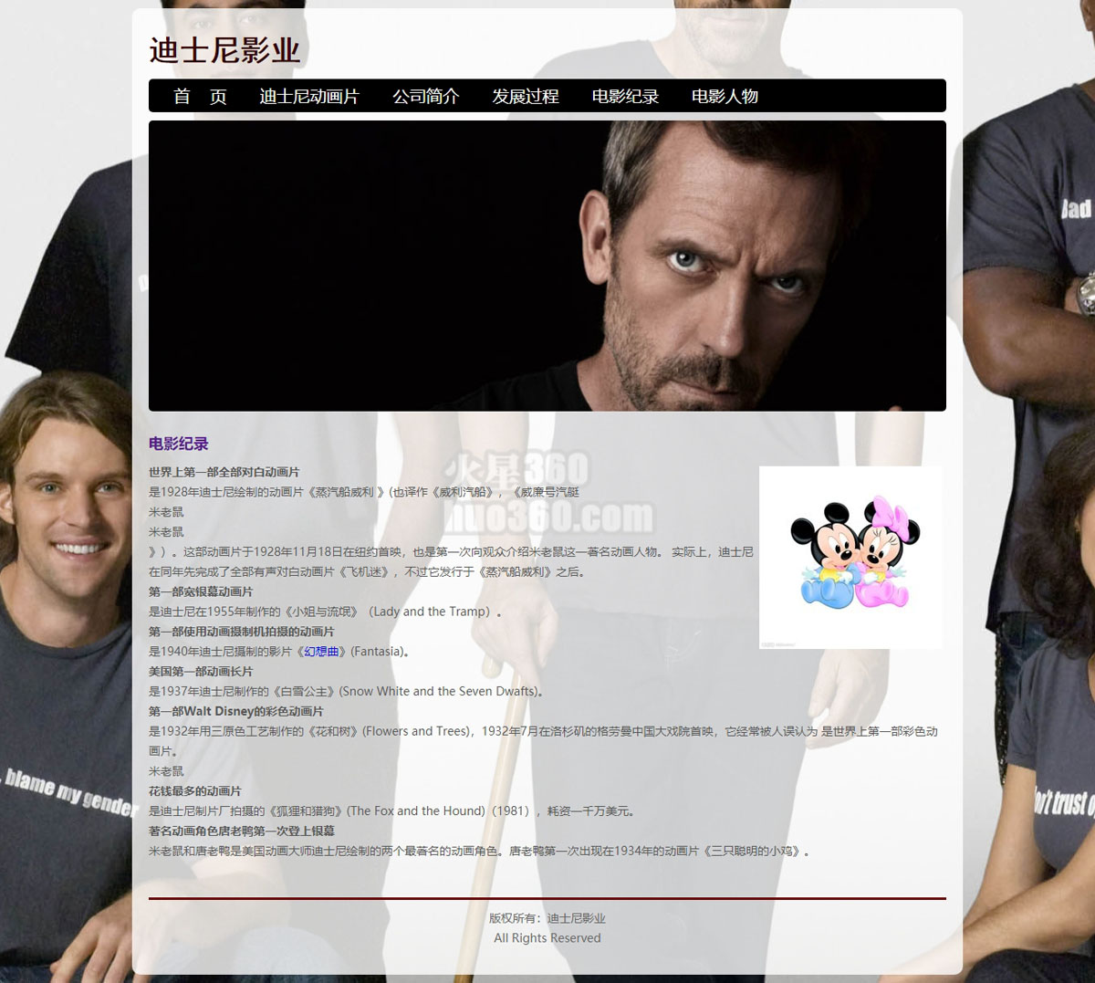Click the The Fox and the Hound line
This screenshot has width=1095, height=983.
point(392,811)
